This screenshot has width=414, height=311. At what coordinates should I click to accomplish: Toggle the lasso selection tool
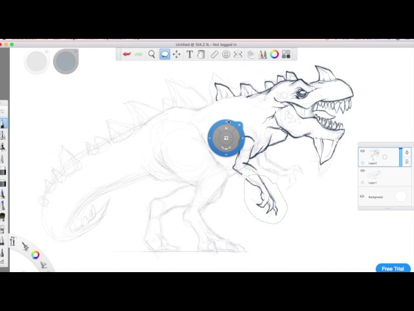164,54
